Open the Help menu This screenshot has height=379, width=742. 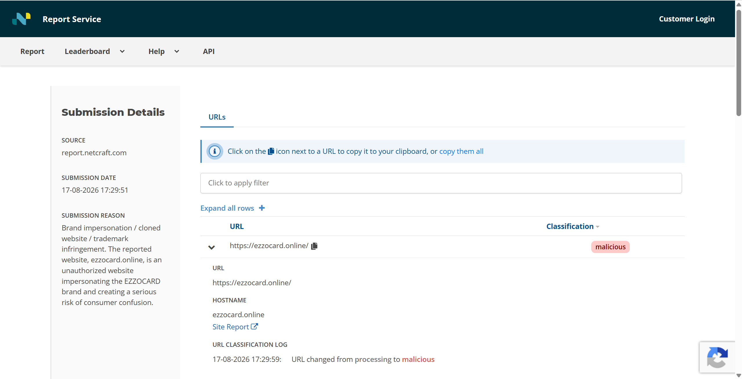157,51
